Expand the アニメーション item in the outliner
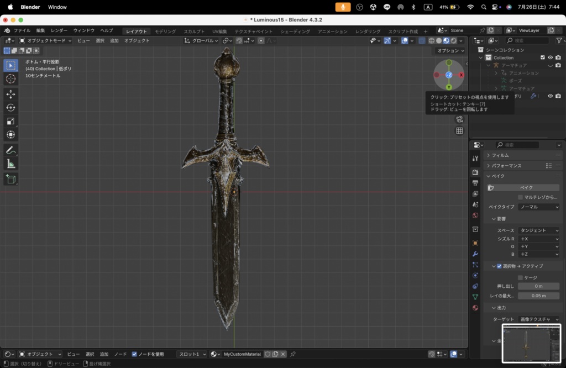Viewport: 566px width, 368px height. click(x=496, y=73)
